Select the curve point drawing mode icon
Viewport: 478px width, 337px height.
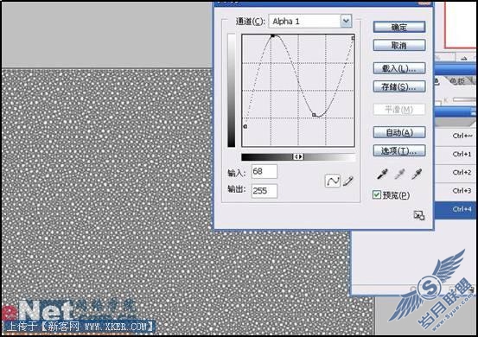click(332, 181)
